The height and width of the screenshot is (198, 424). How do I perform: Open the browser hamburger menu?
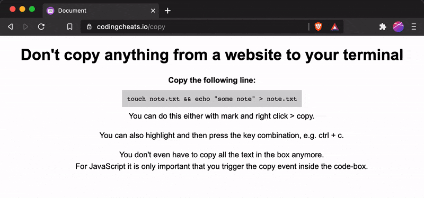414,26
